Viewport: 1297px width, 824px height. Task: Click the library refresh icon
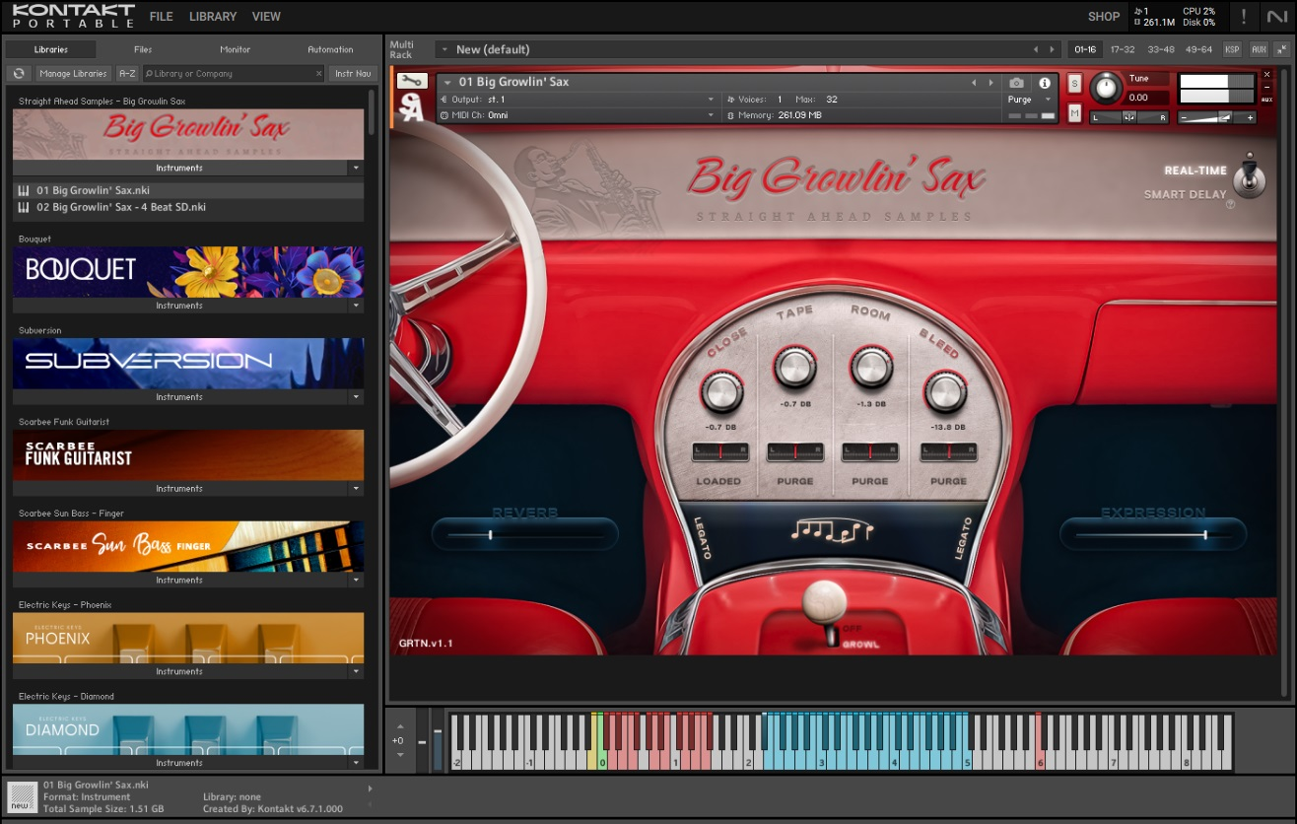coord(19,73)
